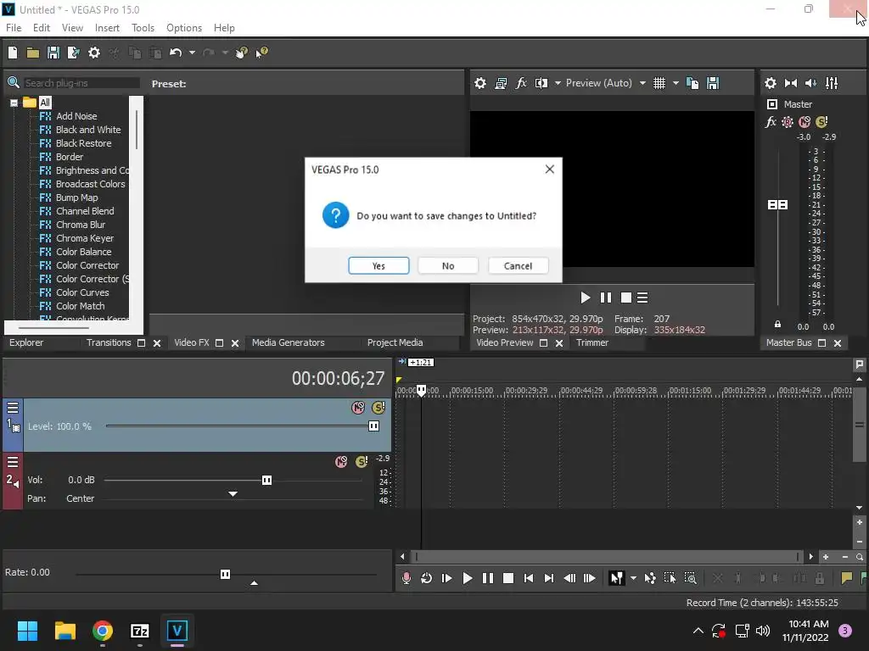Toggle the Master fader lock icon
The image size is (869, 651).
click(x=777, y=325)
